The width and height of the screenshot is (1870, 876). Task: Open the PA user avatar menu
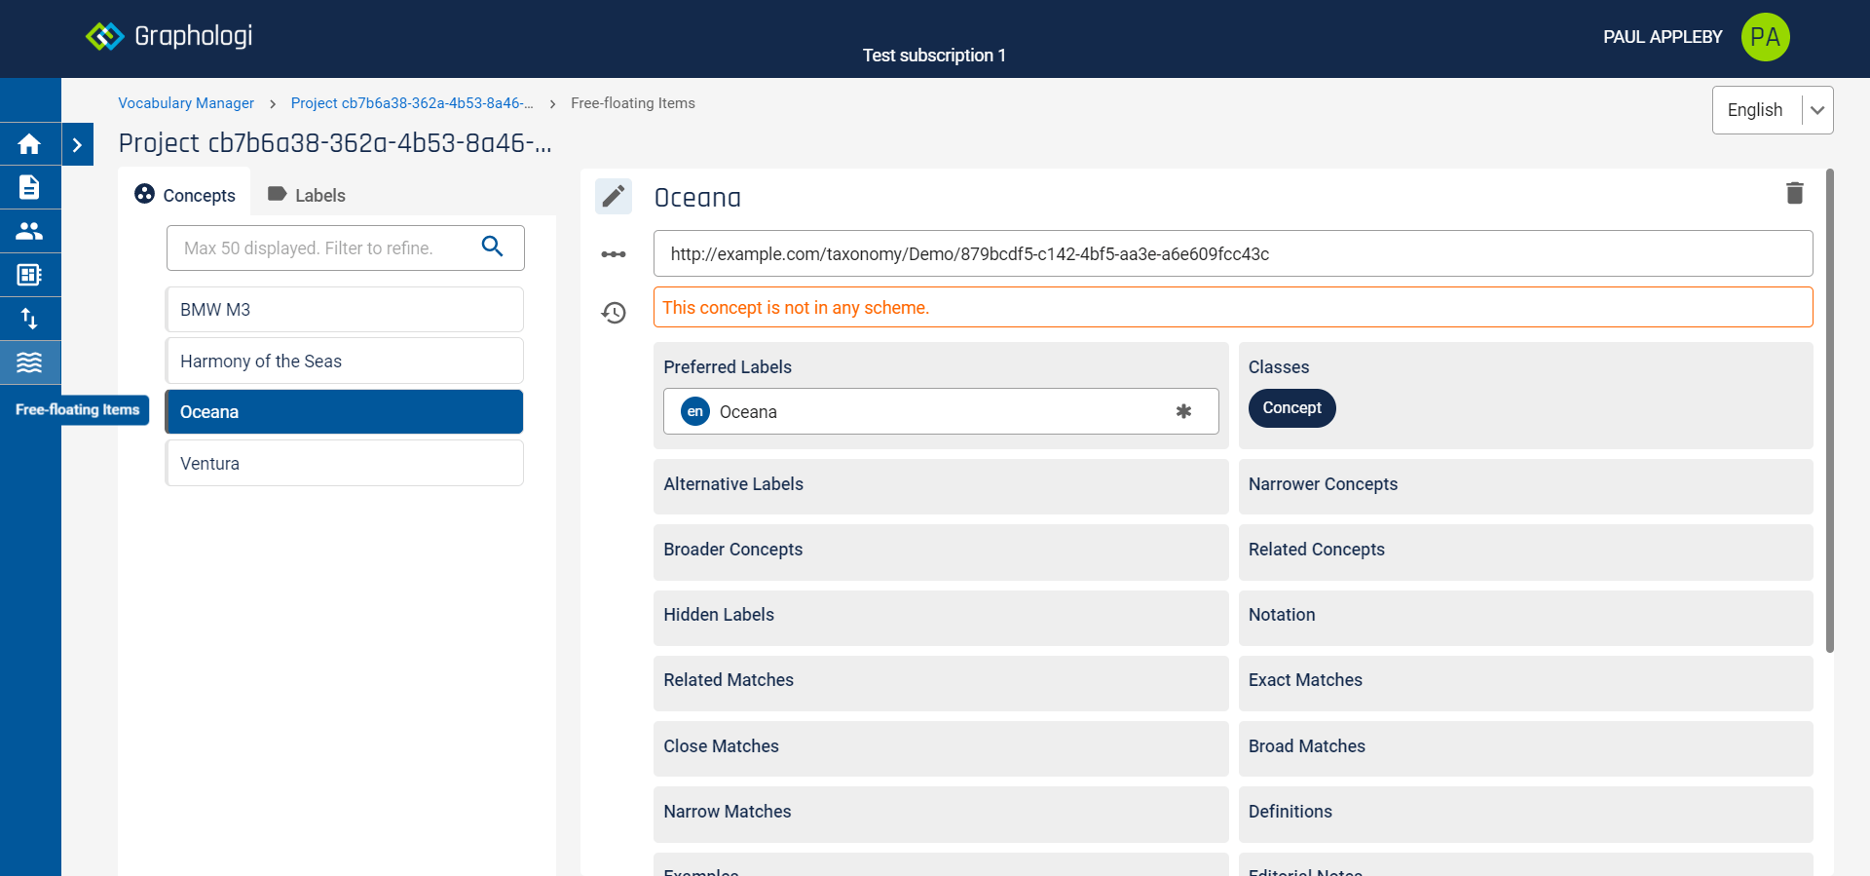tap(1765, 37)
